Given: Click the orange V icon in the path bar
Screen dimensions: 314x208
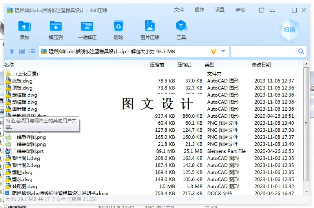Looking at the screenshot, I should click(214, 52).
